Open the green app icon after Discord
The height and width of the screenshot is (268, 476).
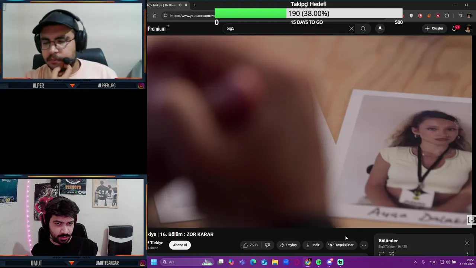[340, 262]
